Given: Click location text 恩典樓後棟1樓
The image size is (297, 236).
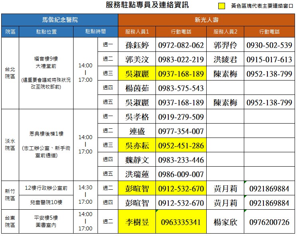Looking at the screenshot, I should pos(46,134).
